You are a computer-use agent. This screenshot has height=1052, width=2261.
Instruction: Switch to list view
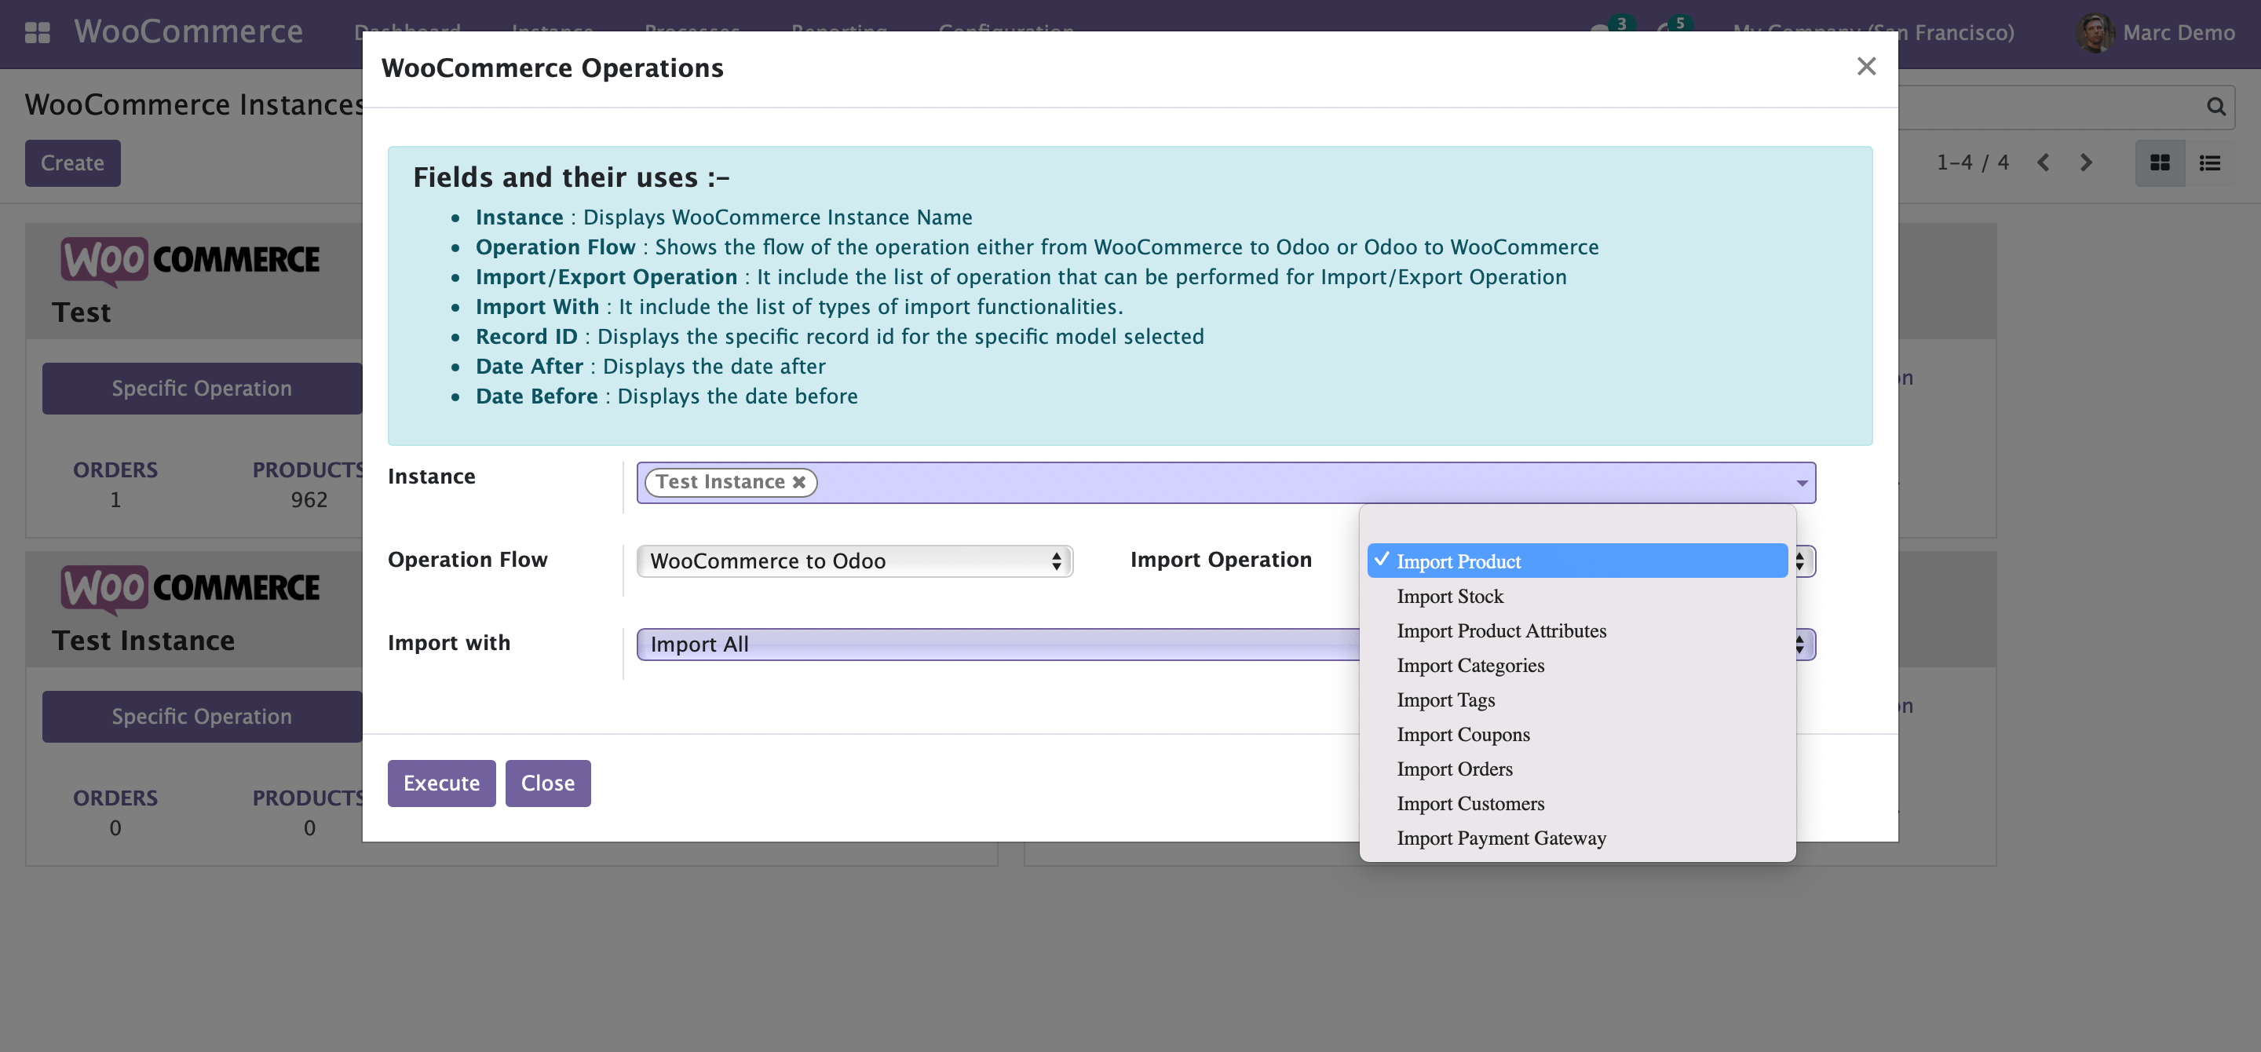click(x=2209, y=163)
